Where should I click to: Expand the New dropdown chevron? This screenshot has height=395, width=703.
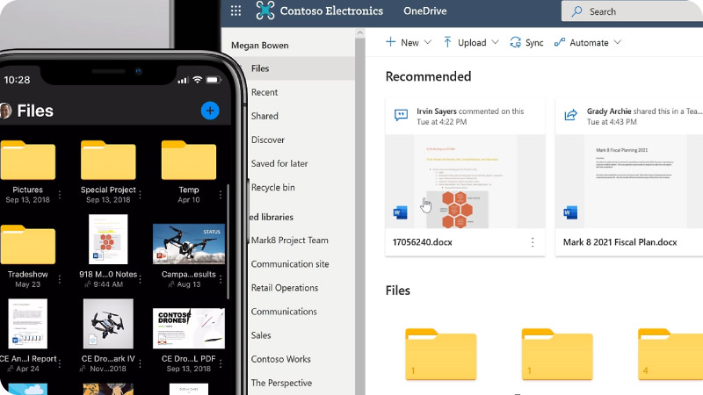tap(428, 42)
